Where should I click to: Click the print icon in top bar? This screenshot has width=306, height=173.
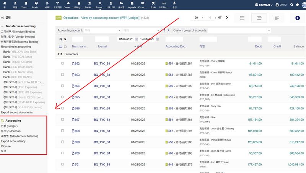(x=277, y=5)
